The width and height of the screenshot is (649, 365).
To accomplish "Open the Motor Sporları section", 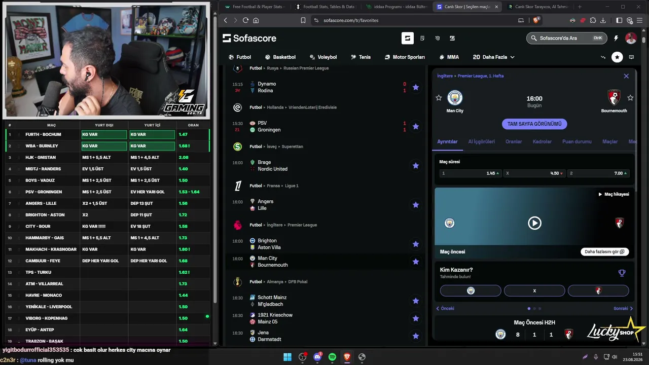I will [x=405, y=57].
